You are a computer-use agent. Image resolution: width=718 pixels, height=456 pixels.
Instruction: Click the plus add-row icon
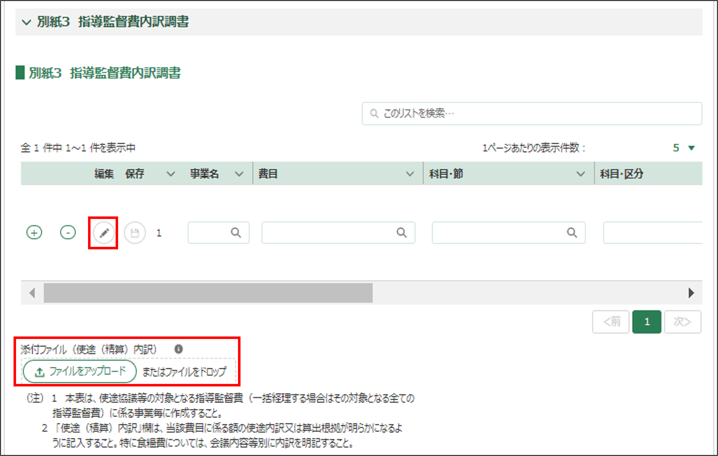tap(34, 233)
